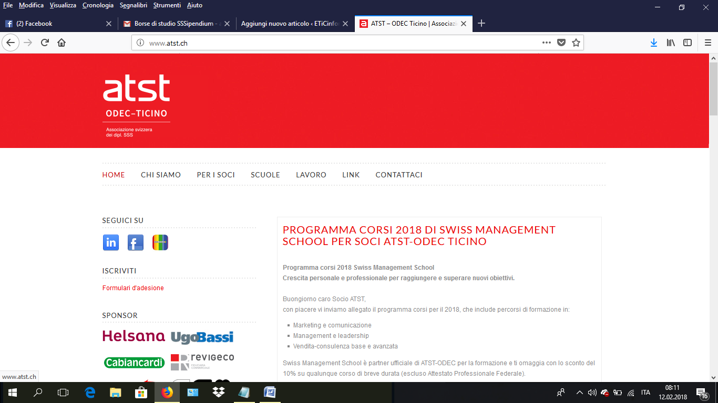Viewport: 718px width, 403px height.
Task: Click the Forward navigation arrow
Action: tap(28, 43)
